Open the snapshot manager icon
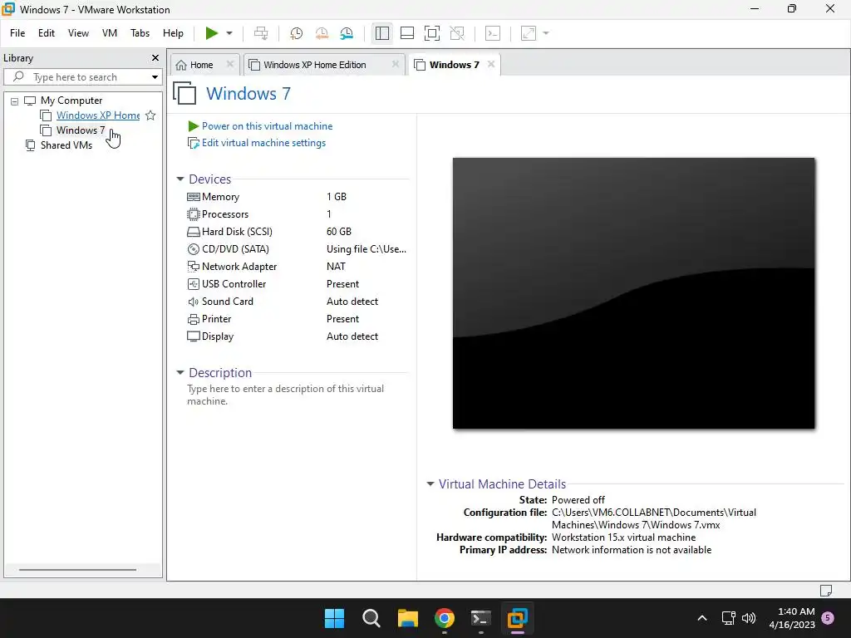The width and height of the screenshot is (851, 638). click(x=347, y=33)
